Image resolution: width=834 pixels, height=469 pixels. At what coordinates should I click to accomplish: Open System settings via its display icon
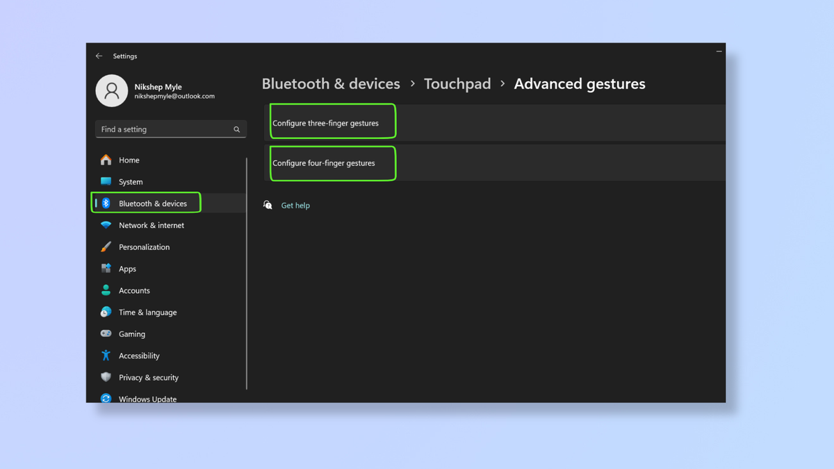[x=106, y=181]
